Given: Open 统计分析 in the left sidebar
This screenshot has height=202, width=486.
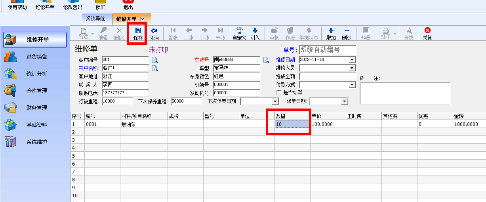Looking at the screenshot, I should pyautogui.click(x=35, y=74).
